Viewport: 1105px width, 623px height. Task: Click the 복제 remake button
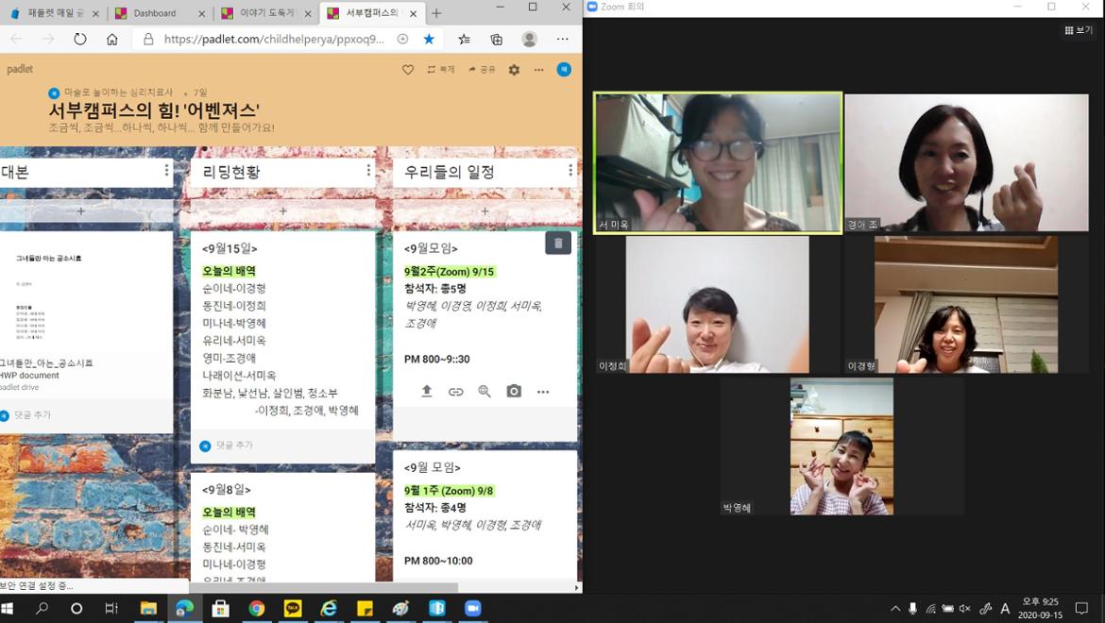[x=441, y=70]
